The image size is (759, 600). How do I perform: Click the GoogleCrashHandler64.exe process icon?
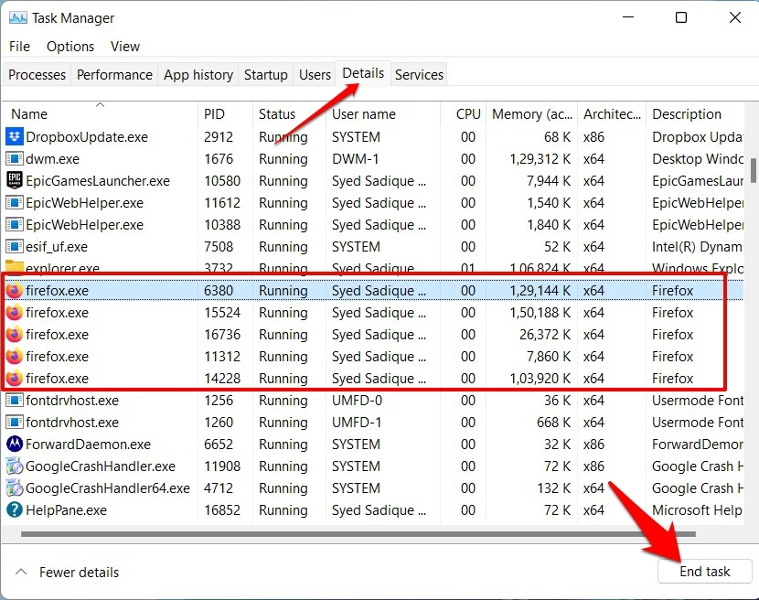(15, 488)
